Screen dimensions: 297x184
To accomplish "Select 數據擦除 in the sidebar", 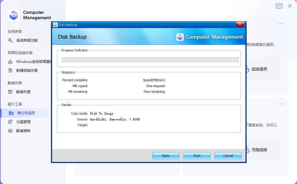I will click(x=23, y=131).
